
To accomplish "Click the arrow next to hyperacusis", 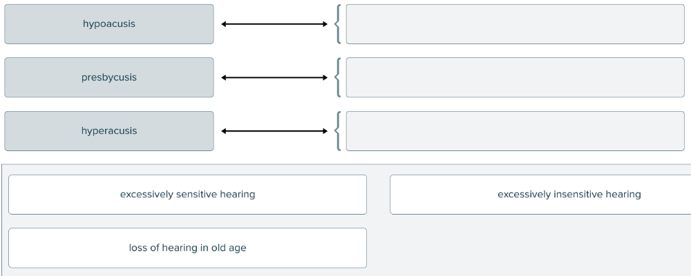I will pos(274,131).
